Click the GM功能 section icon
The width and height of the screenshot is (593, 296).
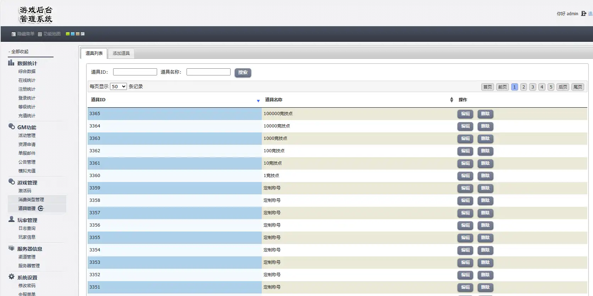[x=11, y=127]
